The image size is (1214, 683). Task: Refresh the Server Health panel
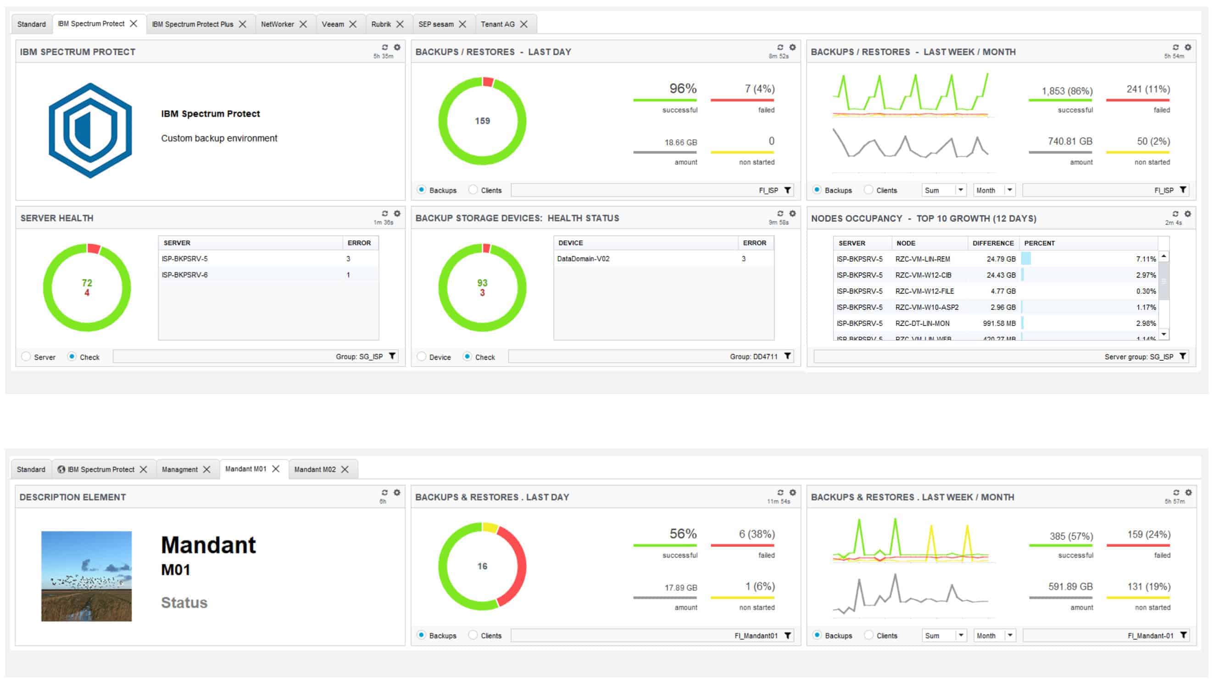pyautogui.click(x=384, y=214)
